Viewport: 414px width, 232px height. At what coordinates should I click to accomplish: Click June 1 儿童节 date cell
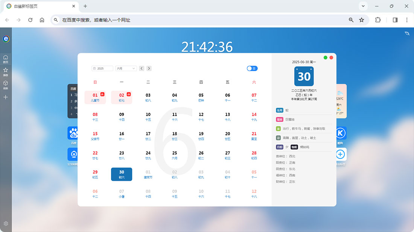[95, 97]
